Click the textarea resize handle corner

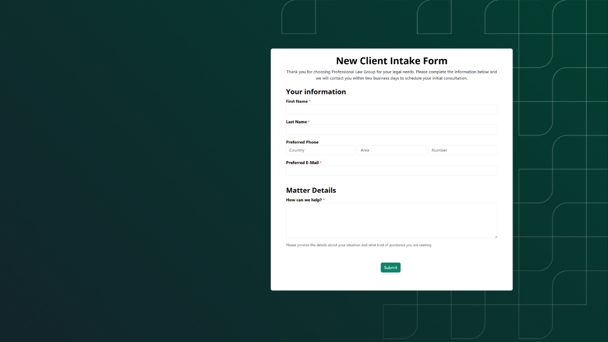[x=495, y=236]
